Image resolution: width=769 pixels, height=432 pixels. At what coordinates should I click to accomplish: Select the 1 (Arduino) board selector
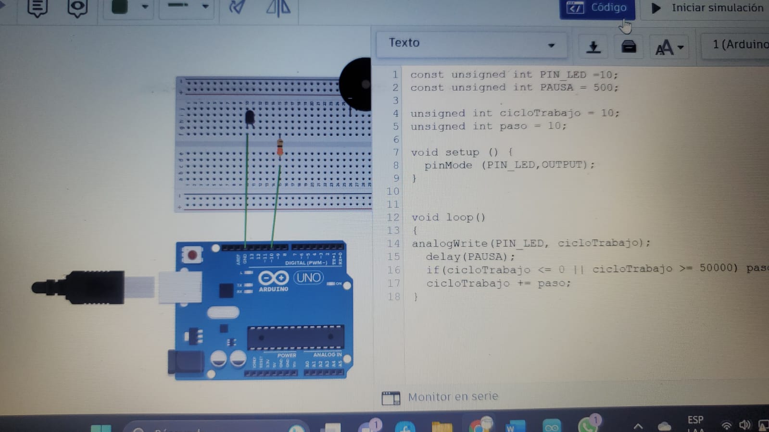[x=738, y=45]
